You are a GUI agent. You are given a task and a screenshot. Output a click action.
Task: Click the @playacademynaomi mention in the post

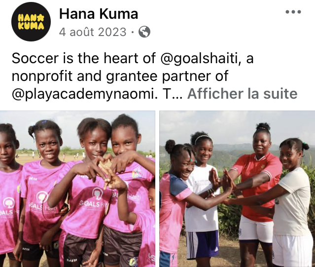pos(85,94)
